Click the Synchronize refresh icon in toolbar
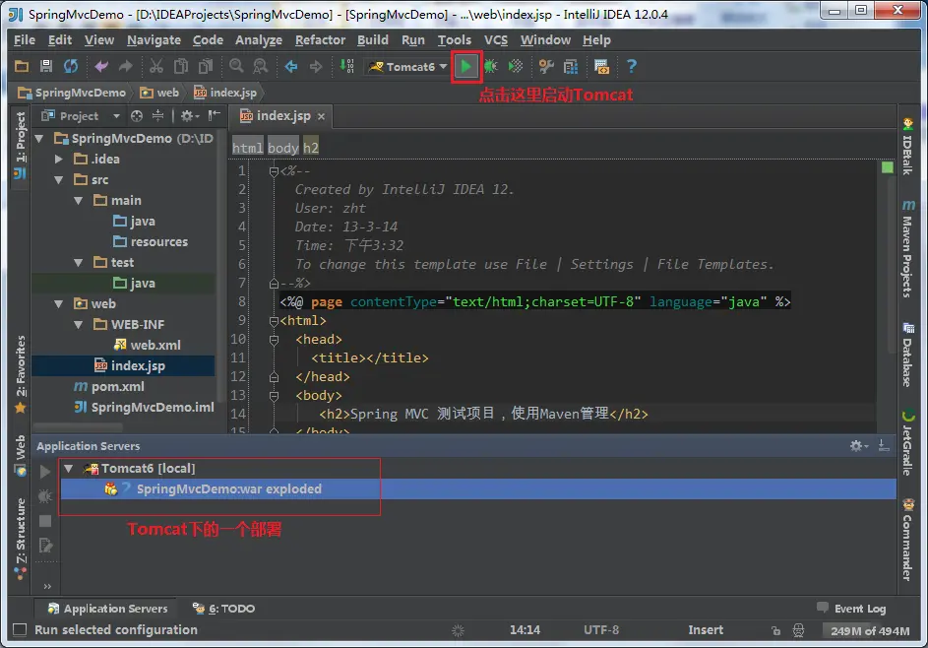Viewport: 928px width, 648px height. click(x=71, y=66)
